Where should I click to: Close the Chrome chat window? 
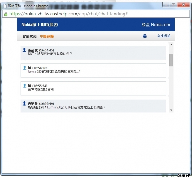[183, 5]
